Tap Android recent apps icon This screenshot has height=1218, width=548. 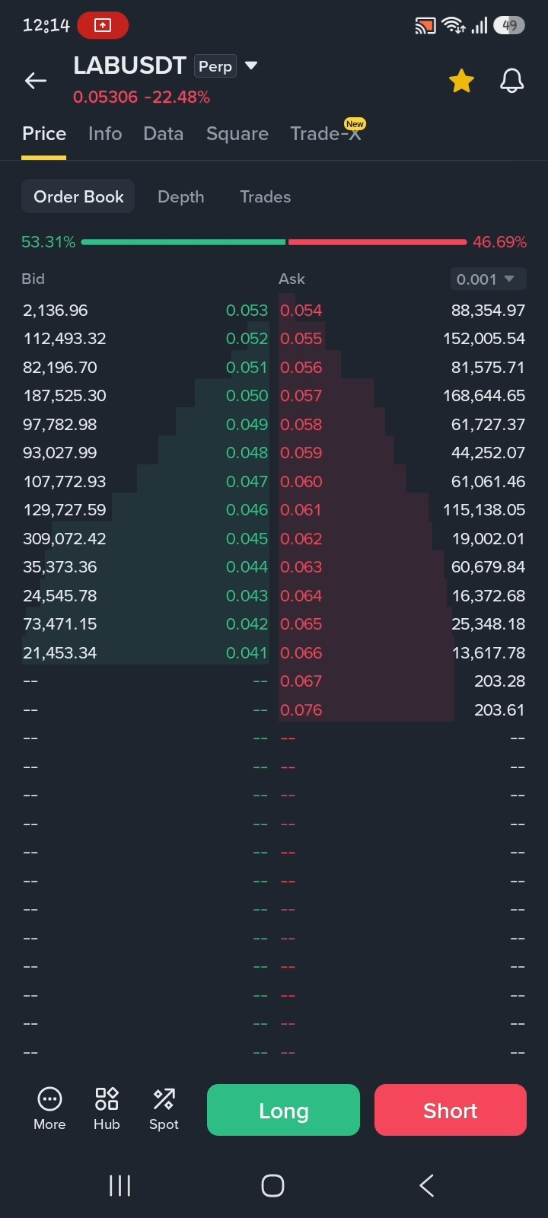119,1185
